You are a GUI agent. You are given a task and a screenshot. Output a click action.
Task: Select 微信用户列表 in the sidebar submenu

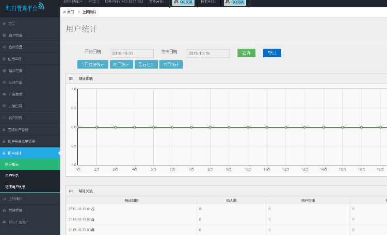click(15, 187)
